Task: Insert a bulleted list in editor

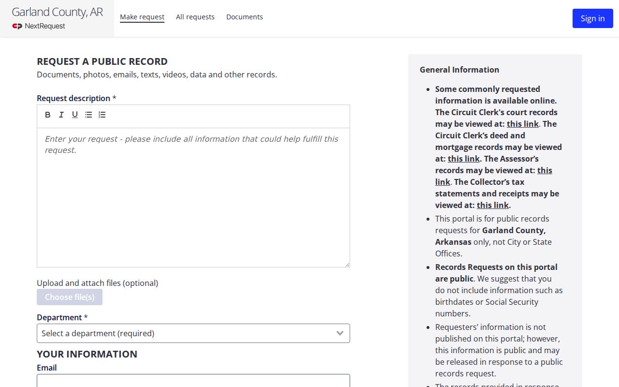Action: tap(88, 115)
